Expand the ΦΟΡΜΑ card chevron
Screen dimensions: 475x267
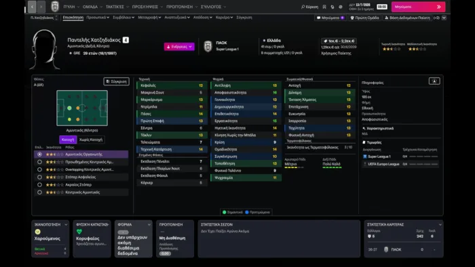tap(149, 225)
